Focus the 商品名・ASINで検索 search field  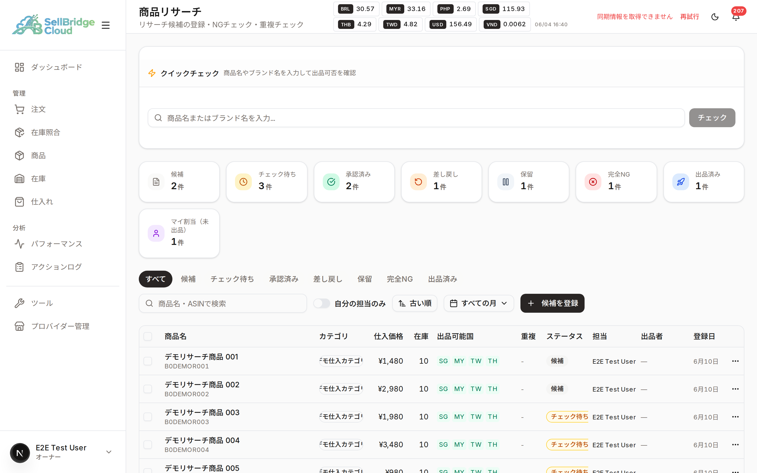(223, 303)
